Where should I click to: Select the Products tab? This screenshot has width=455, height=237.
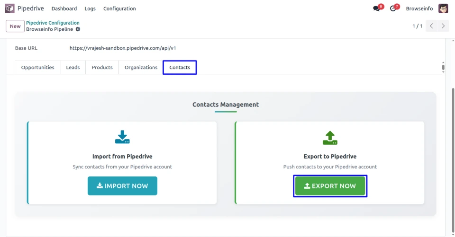pos(102,68)
